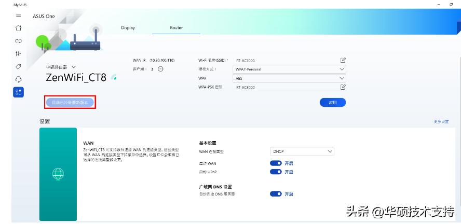This screenshot has width=461, height=224.
Task: Toggle the automatic DNS server connection switch
Action: pyautogui.click(x=276, y=194)
